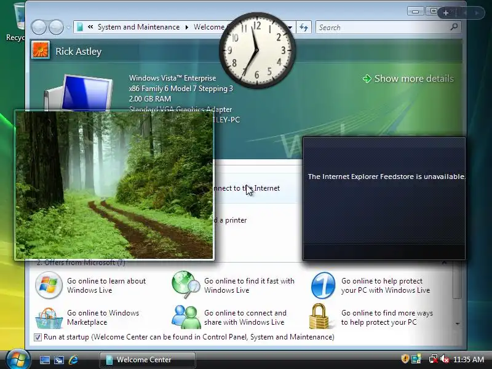The width and height of the screenshot is (492, 369).
Task: Select the Add a printer item
Action: tap(231, 220)
